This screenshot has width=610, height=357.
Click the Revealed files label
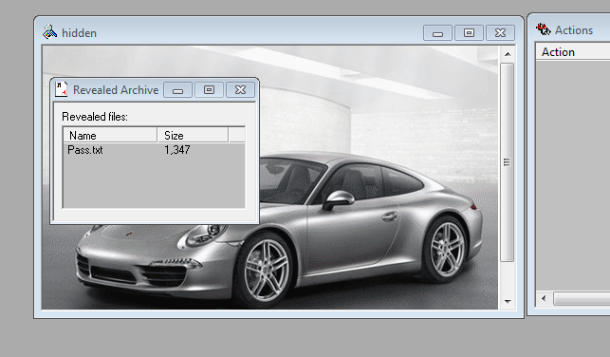[x=95, y=117]
